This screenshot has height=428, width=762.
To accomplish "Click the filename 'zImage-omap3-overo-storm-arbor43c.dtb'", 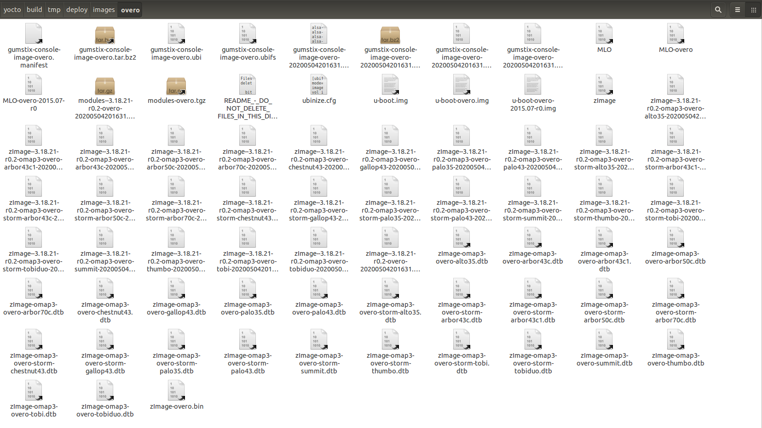I will tap(462, 312).
